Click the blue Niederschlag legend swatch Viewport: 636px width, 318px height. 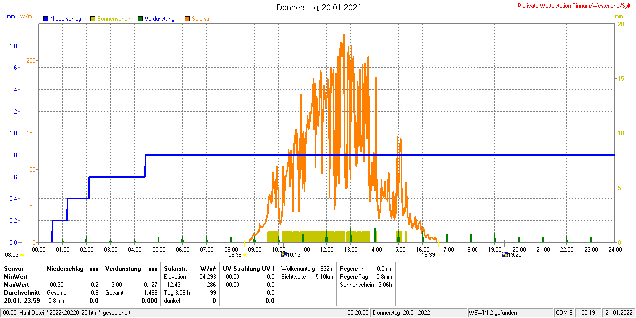click(46, 19)
